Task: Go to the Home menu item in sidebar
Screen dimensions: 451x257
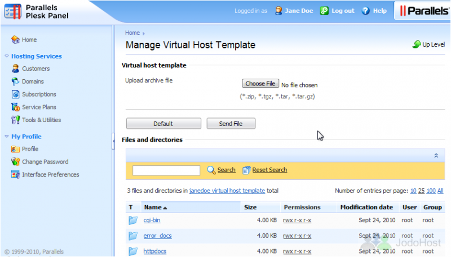Action: point(29,39)
